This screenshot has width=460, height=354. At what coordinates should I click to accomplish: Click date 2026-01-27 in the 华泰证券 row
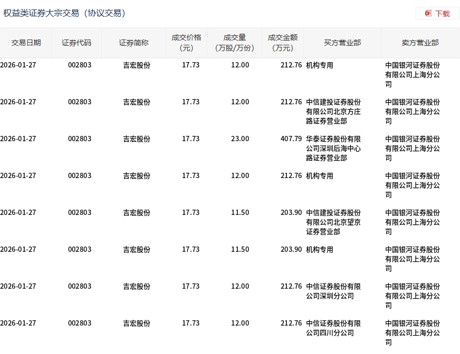coord(18,139)
